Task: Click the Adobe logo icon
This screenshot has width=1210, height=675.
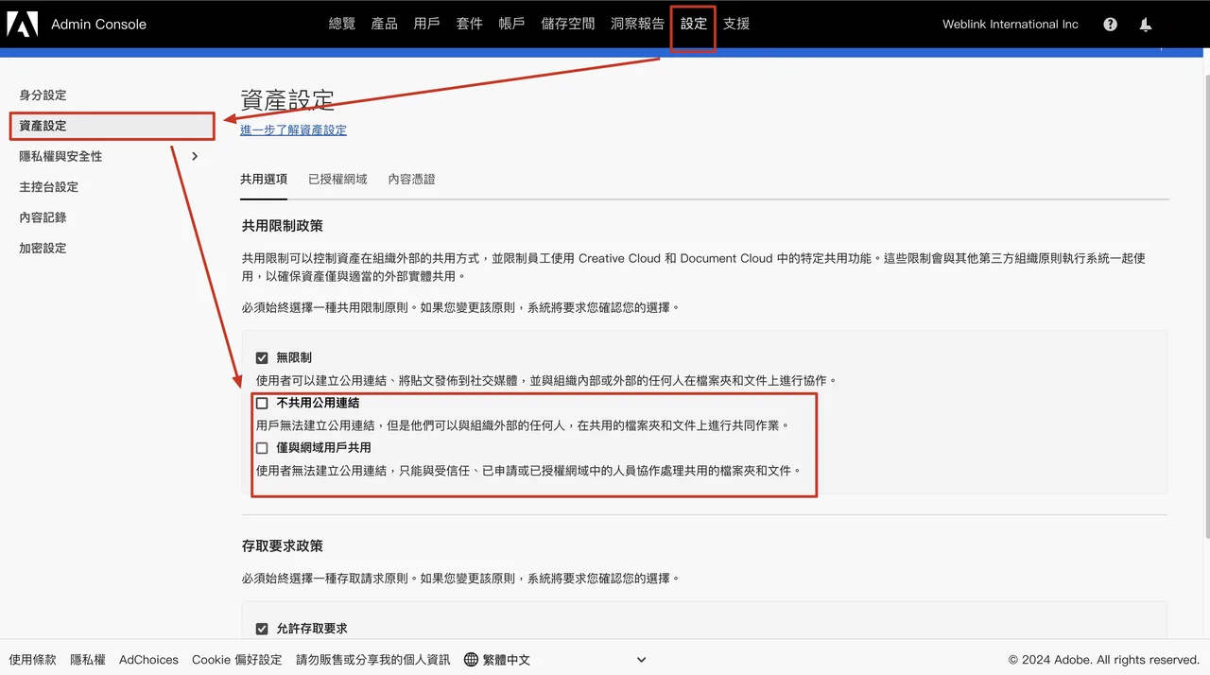Action: point(23,24)
